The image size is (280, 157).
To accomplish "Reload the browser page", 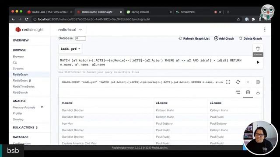I will point(27,19).
